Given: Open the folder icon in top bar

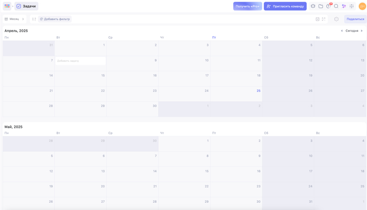Looking at the screenshot, I should (x=321, y=6).
